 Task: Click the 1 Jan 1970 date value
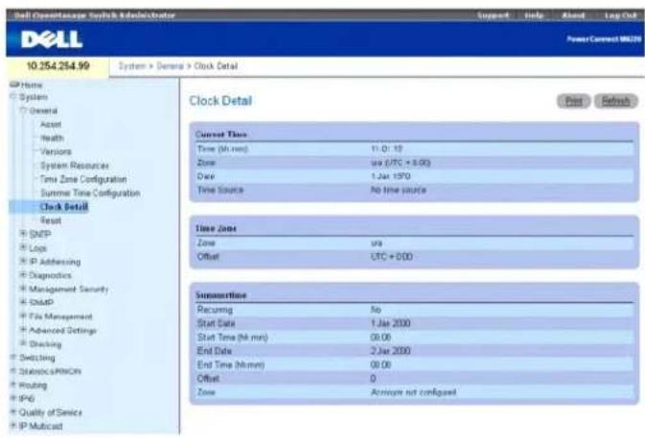tap(391, 176)
